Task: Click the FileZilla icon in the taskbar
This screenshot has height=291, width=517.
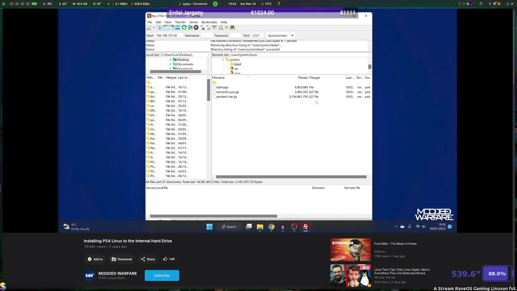Action: click(x=305, y=227)
